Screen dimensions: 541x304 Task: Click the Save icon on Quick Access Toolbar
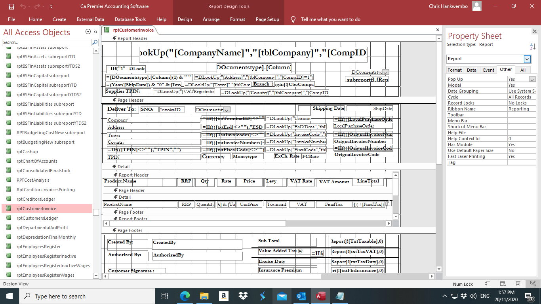pyautogui.click(x=11, y=6)
